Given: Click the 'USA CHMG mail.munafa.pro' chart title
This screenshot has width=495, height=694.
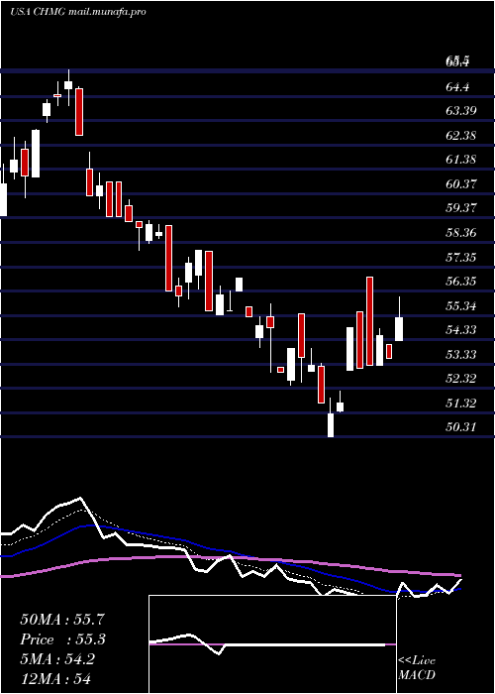Looking at the screenshot, I should coord(78,12).
